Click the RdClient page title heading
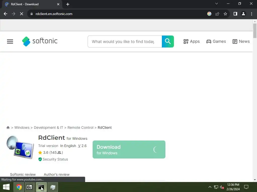 pyautogui.click(x=52, y=138)
